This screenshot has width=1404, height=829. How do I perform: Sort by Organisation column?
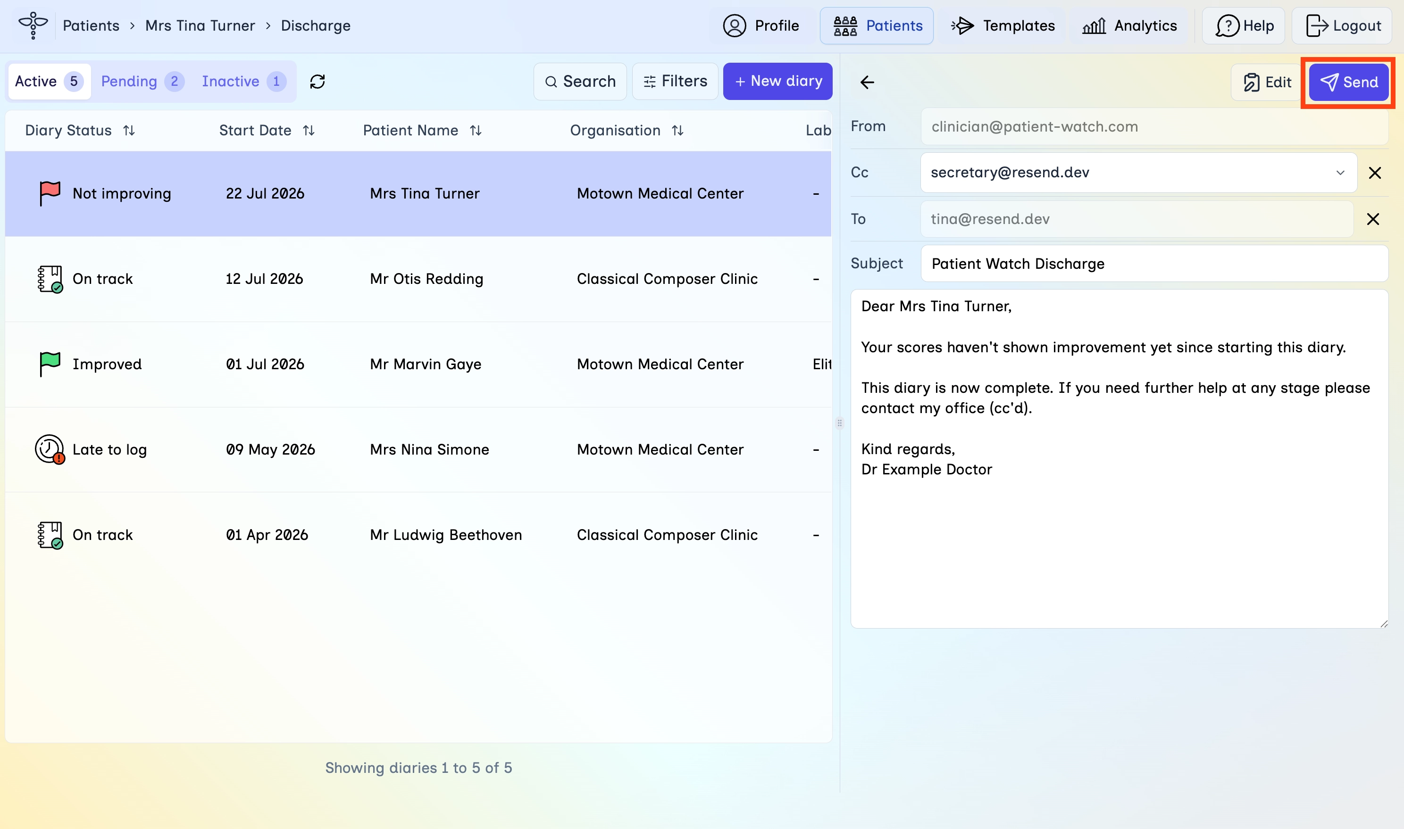pyautogui.click(x=677, y=131)
